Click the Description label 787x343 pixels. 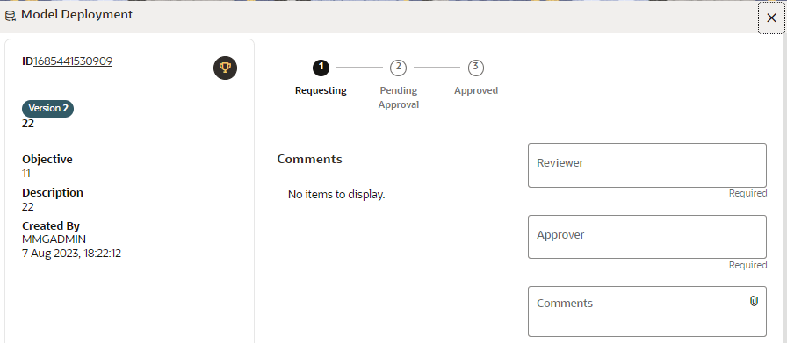click(53, 193)
